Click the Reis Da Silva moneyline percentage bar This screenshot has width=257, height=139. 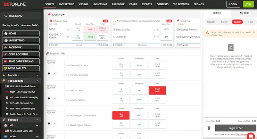click(142, 43)
